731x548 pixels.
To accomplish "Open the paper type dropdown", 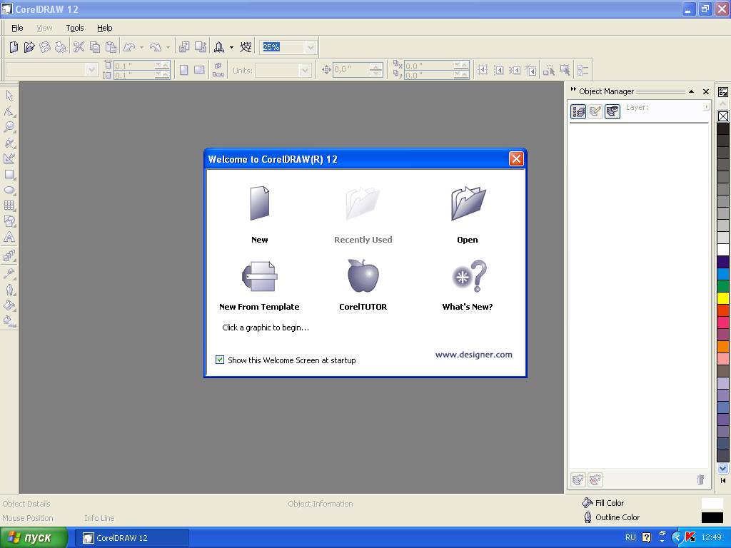I will pyautogui.click(x=91, y=70).
